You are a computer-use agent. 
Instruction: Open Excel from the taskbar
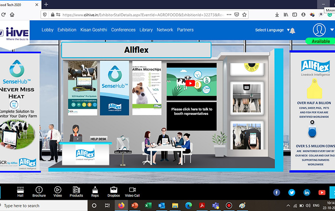[x=148, y=205]
